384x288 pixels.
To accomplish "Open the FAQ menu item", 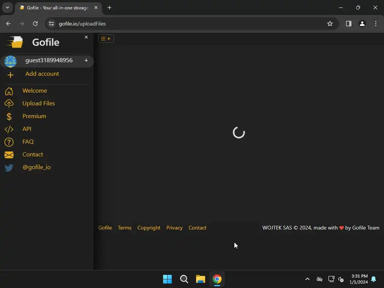I will tap(28, 141).
